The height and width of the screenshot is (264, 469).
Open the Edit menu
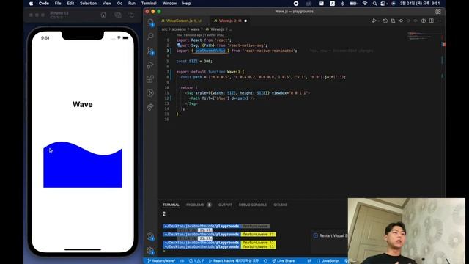pyautogui.click(x=70, y=4)
